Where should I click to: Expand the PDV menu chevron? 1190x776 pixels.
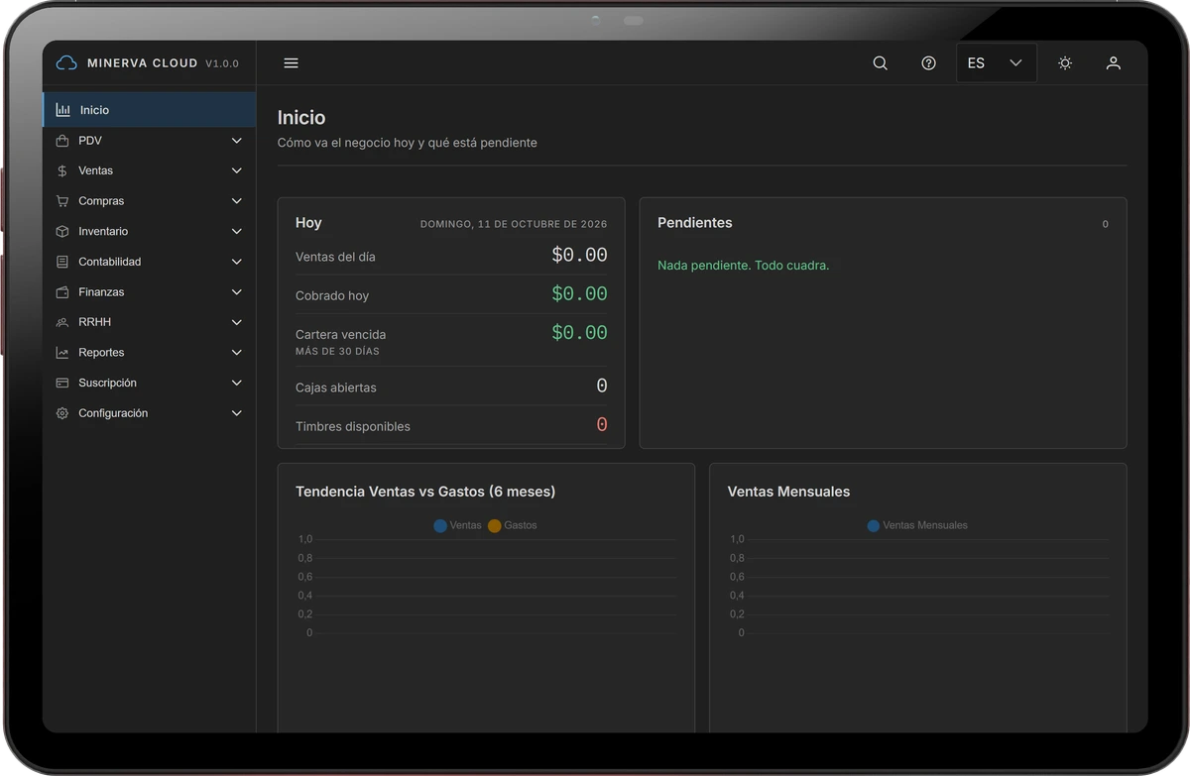[236, 141]
